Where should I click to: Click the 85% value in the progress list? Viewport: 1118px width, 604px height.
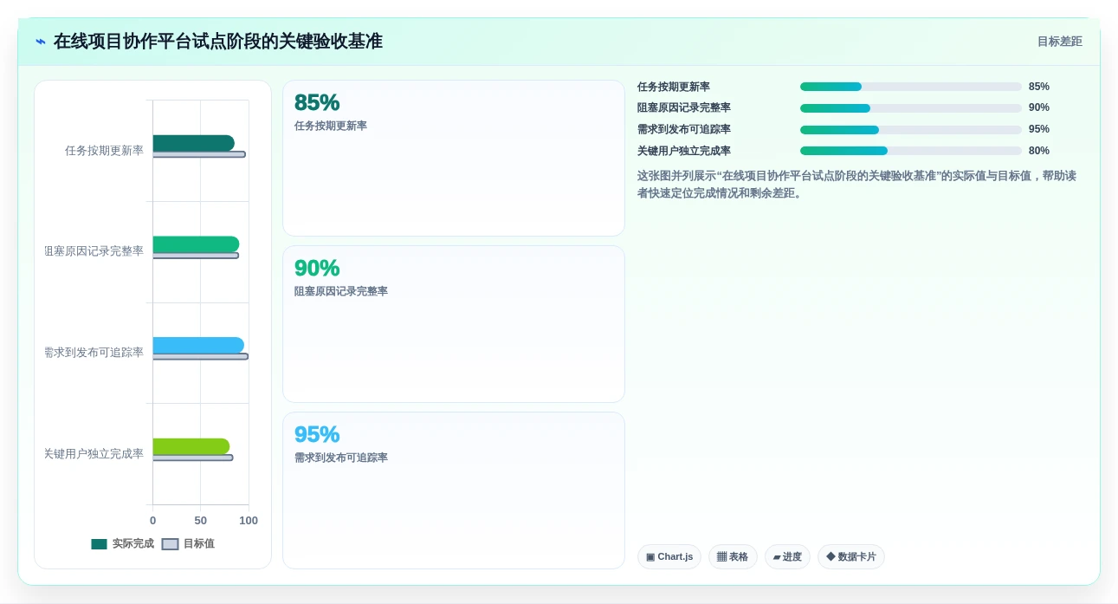(1039, 87)
